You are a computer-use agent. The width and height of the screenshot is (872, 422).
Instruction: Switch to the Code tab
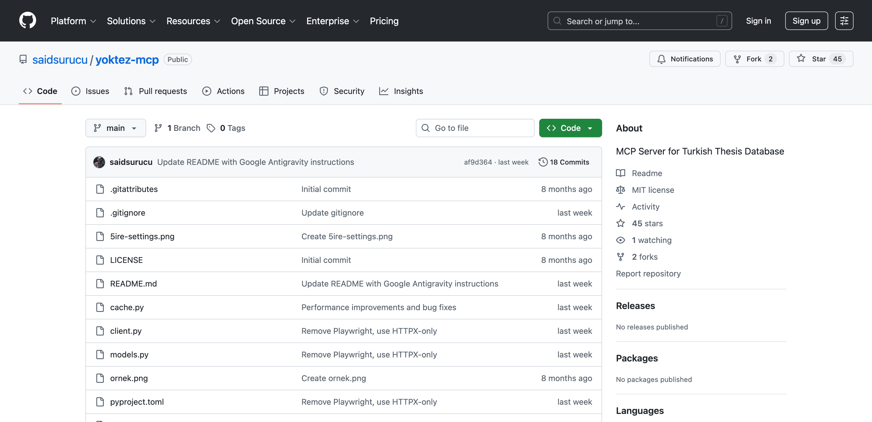coord(40,91)
